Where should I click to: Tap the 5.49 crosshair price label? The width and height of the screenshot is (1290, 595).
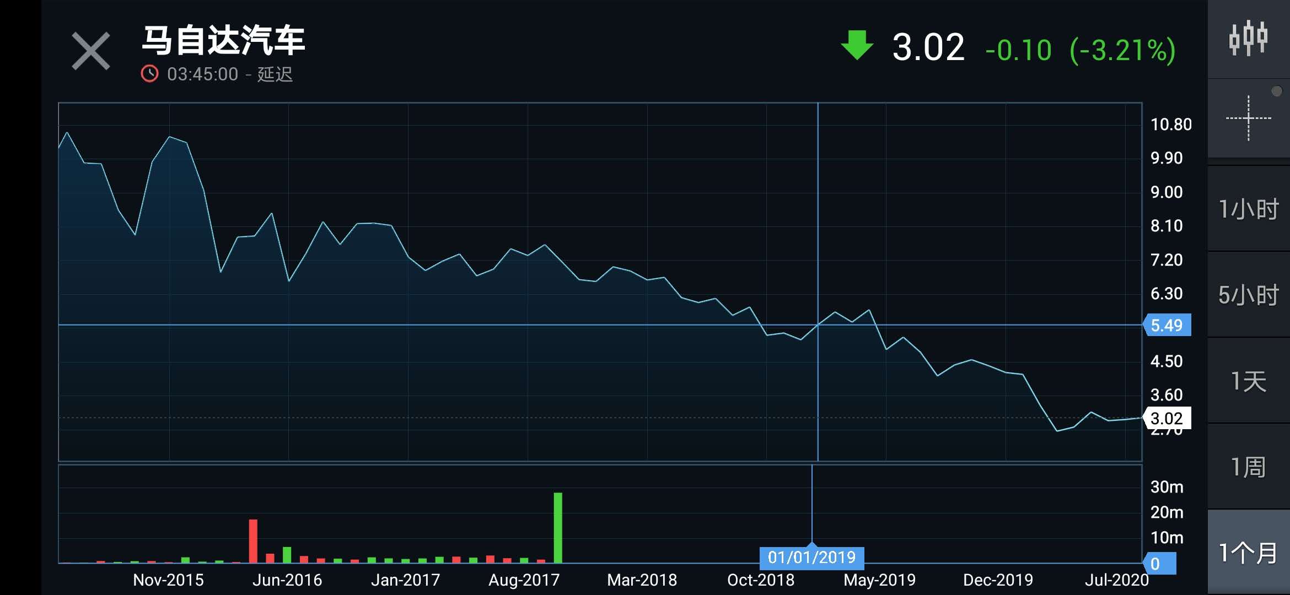[x=1167, y=325]
